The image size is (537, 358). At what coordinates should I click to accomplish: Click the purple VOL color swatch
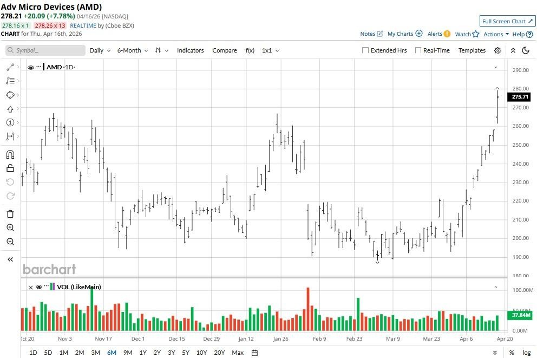click(54, 287)
